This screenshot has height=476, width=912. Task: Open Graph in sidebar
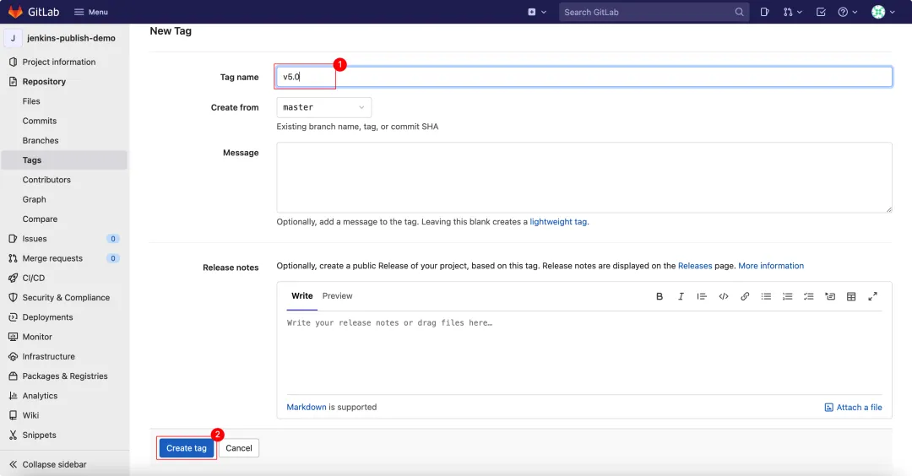pyautogui.click(x=34, y=199)
